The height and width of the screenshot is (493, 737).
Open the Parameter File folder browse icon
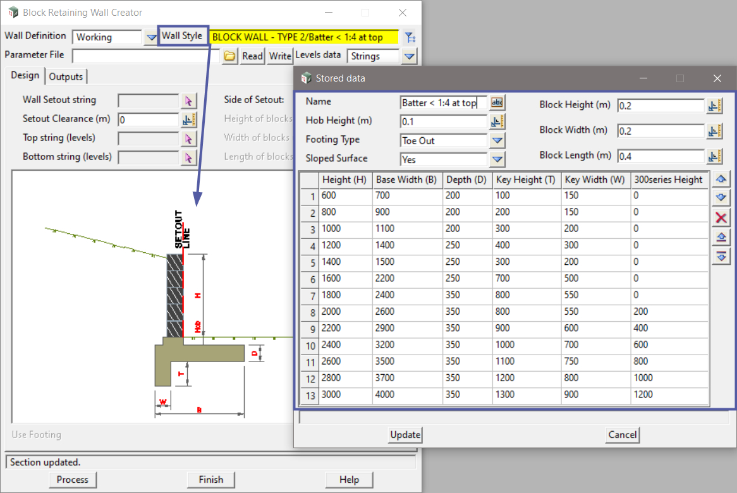[230, 56]
